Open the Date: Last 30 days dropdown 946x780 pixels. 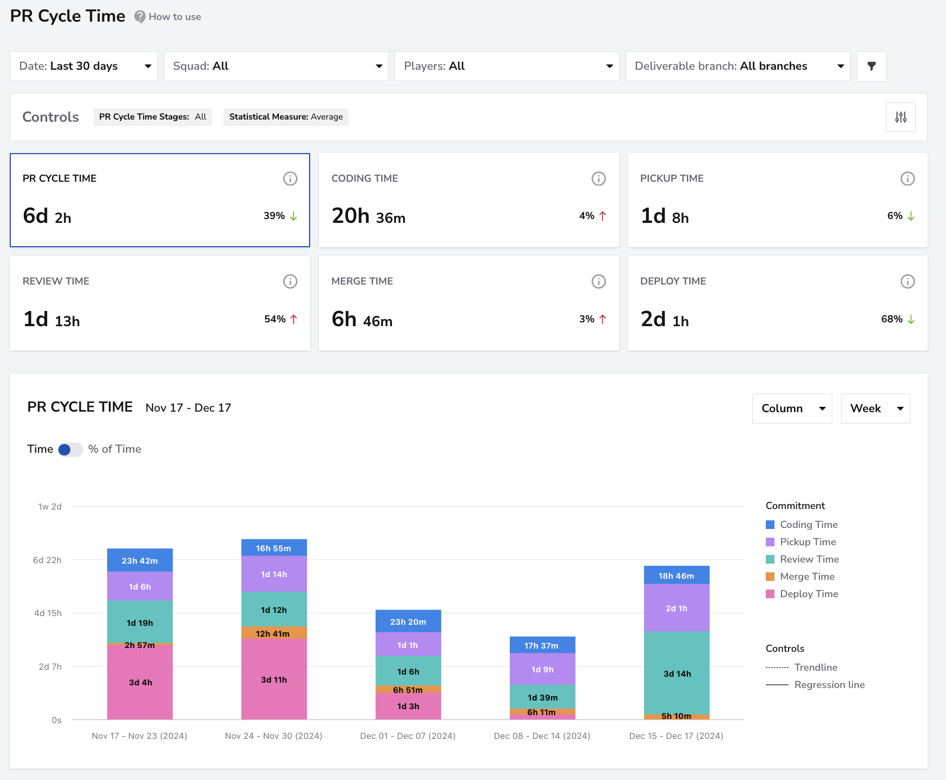point(84,66)
